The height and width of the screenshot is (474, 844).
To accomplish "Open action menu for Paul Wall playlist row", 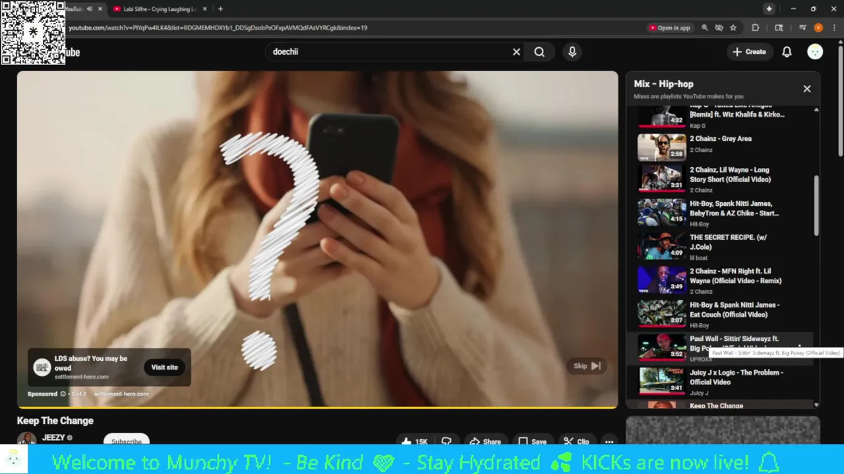I will 800,348.
